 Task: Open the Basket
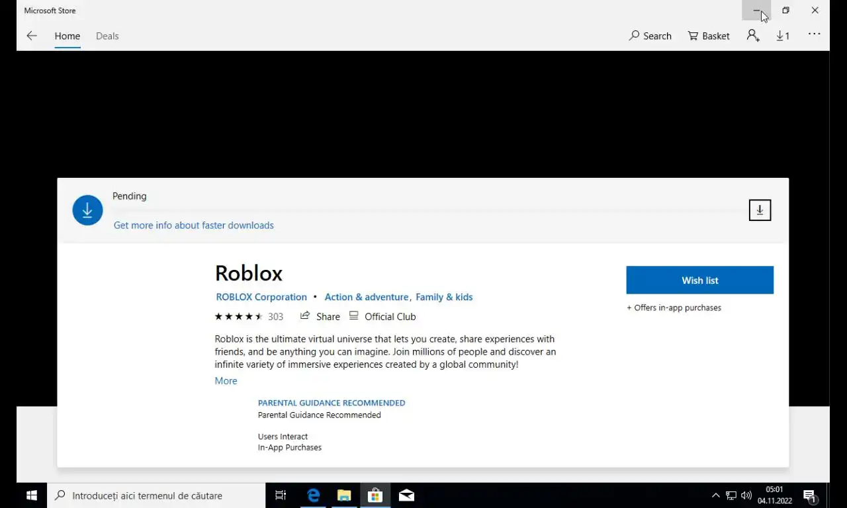[709, 36]
